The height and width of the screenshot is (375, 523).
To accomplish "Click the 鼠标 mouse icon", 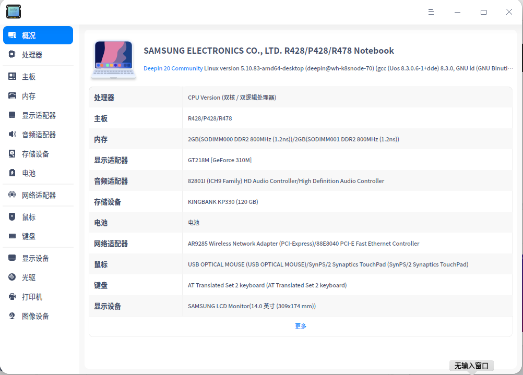I will pyautogui.click(x=12, y=216).
